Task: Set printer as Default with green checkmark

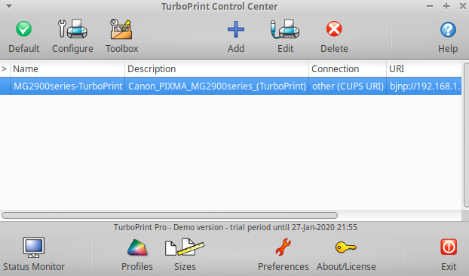Action: pos(23,36)
